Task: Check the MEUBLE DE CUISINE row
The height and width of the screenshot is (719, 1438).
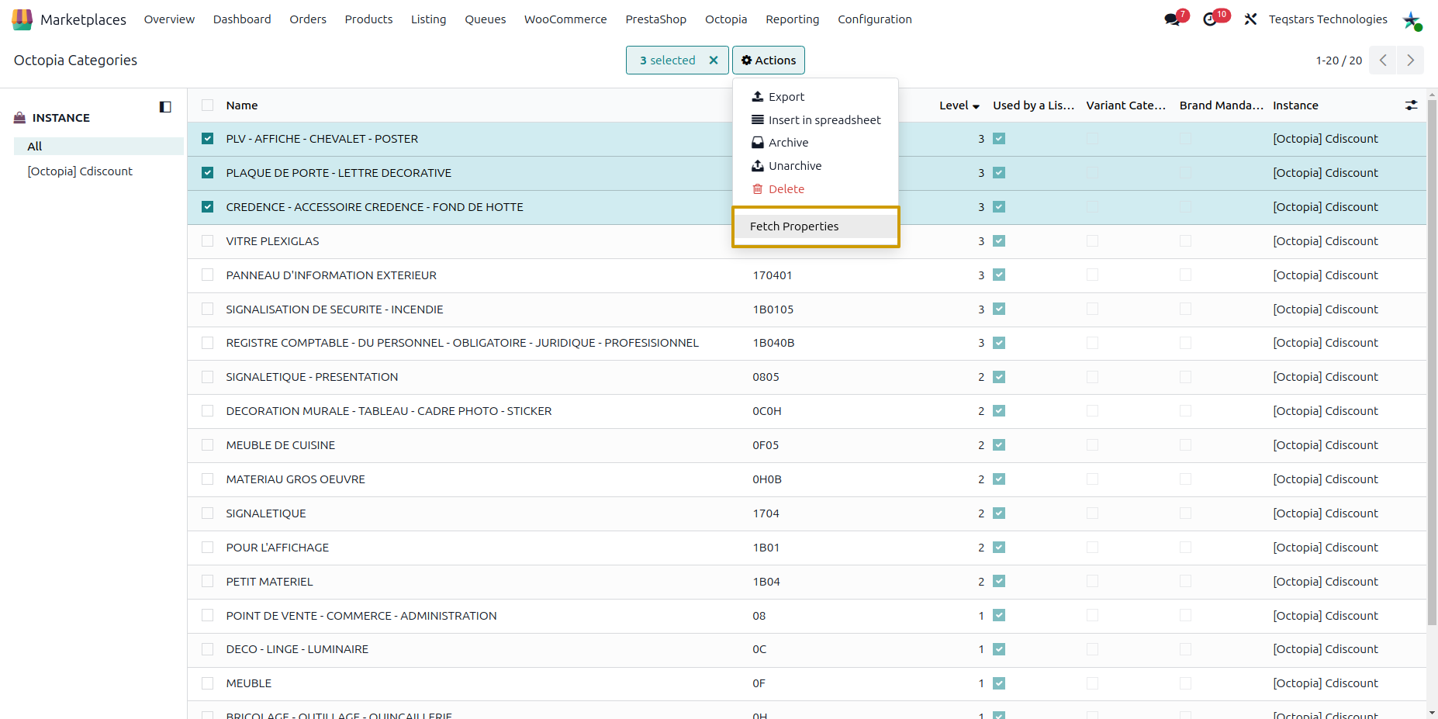Action: coord(207,445)
